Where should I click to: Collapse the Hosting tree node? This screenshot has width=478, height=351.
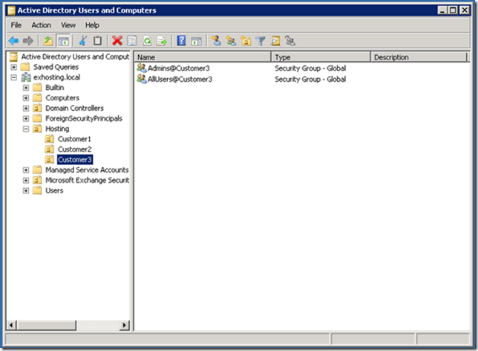point(27,129)
